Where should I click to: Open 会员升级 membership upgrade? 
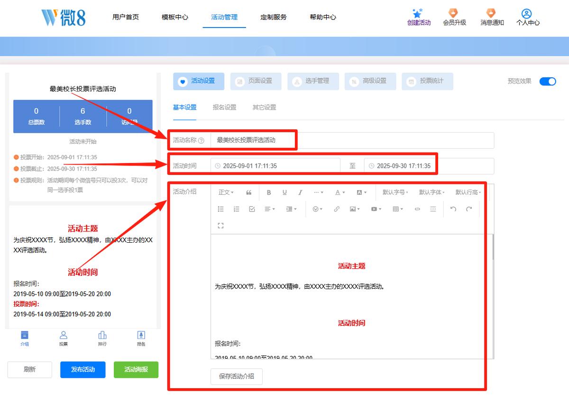[x=454, y=17]
